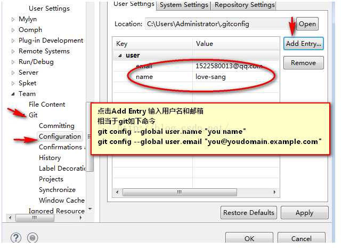This screenshot has width=350, height=248.
Task: Select the Configuration tree item
Action: [x=60, y=137]
